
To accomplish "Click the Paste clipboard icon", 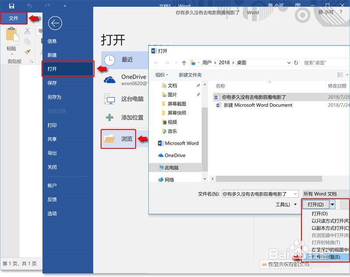I will pos(13,34).
